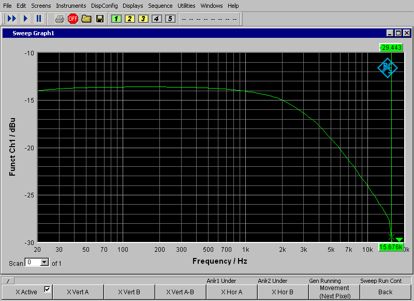Open setup with the folder icon
This screenshot has height=301, width=414.
tap(86, 19)
